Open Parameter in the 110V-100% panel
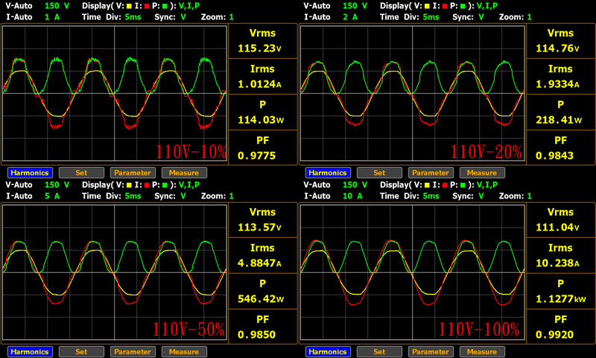 point(431,351)
